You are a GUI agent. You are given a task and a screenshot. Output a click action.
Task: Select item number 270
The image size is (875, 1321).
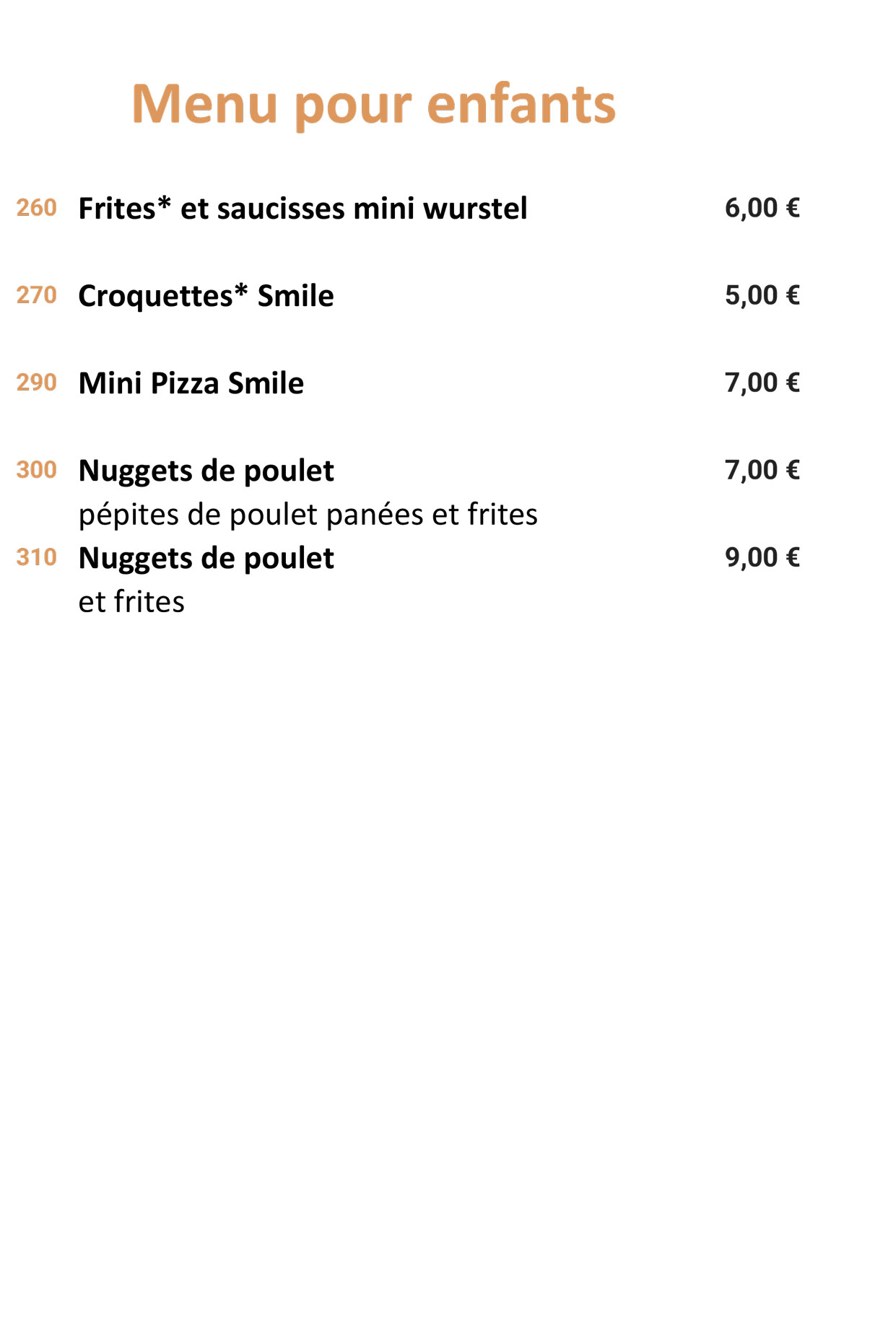coord(37,295)
